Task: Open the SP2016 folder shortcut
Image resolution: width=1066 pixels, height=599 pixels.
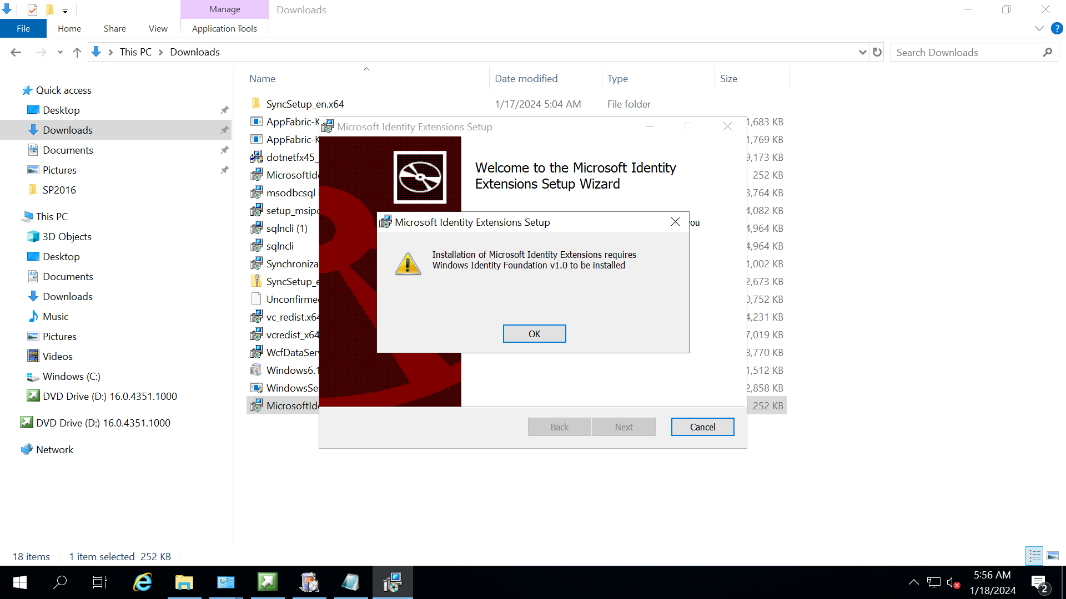Action: (59, 190)
